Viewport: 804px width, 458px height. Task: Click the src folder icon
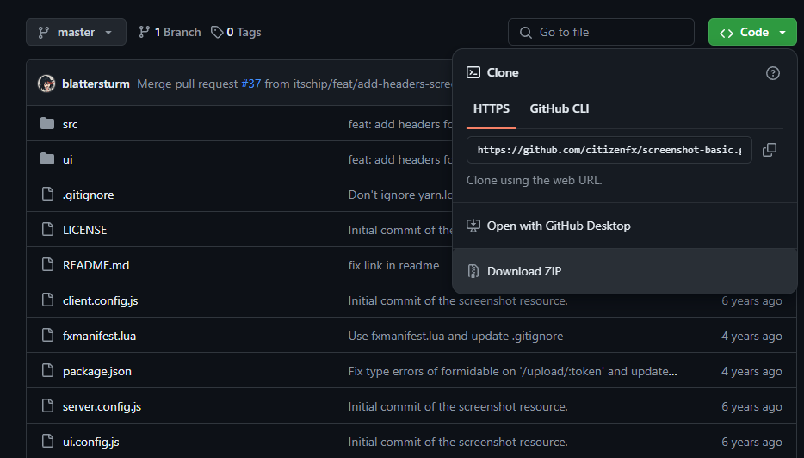pyautogui.click(x=47, y=124)
